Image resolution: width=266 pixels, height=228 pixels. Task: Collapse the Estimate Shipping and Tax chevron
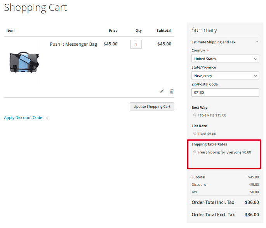click(x=256, y=42)
